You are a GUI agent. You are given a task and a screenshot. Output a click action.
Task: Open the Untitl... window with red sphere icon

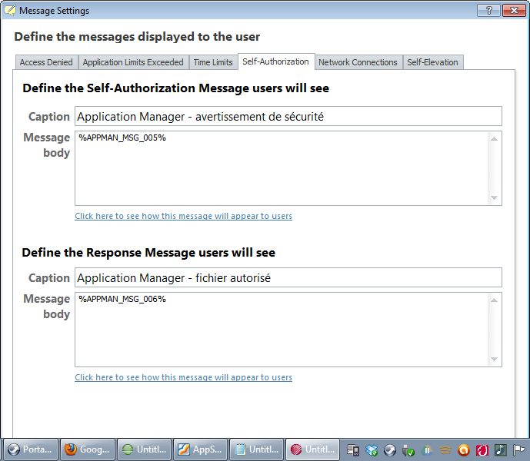(x=312, y=449)
